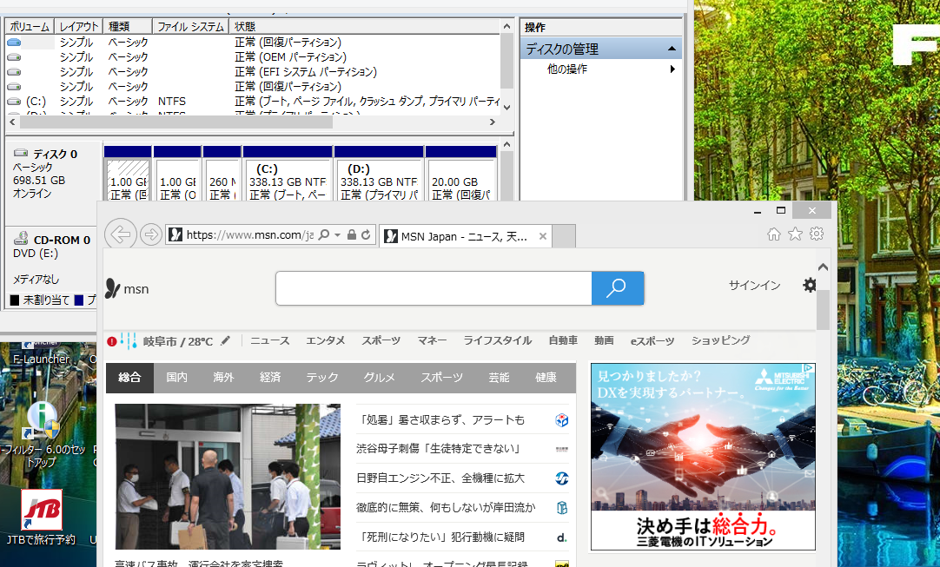Go back using the browser Back arrow
The height and width of the screenshot is (567, 940).
click(x=121, y=234)
